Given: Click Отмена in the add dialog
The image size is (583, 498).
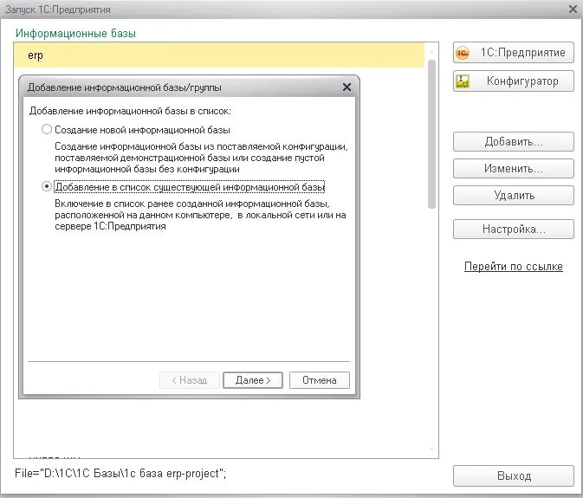Looking at the screenshot, I should [320, 380].
